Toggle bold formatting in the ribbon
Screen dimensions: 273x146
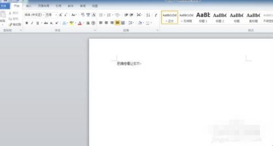pos(27,23)
